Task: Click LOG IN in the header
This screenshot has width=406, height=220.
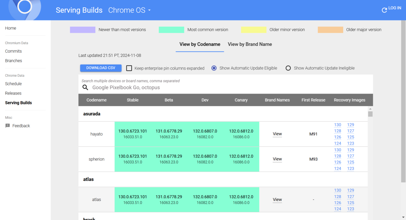Action: point(394,8)
